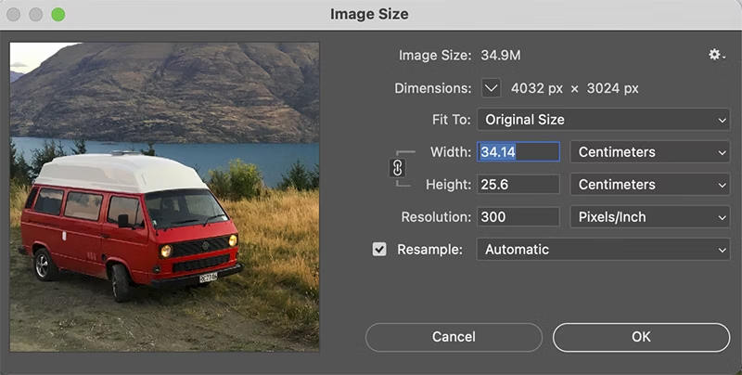Open the gear settings menu
This screenshot has height=375, width=742.
tap(716, 56)
